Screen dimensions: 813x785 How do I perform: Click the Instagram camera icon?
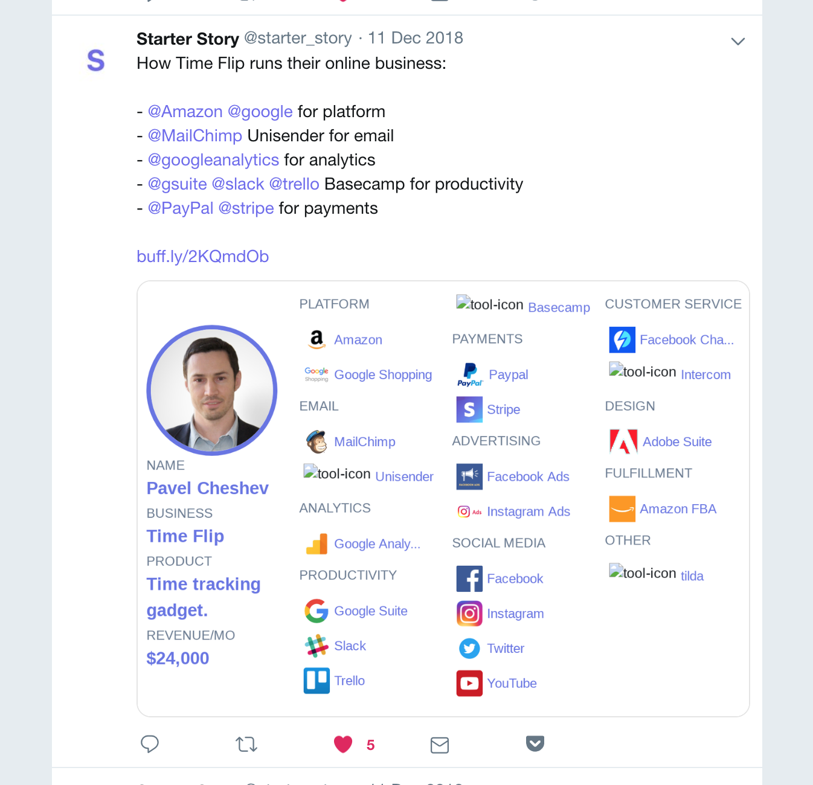pos(469,614)
